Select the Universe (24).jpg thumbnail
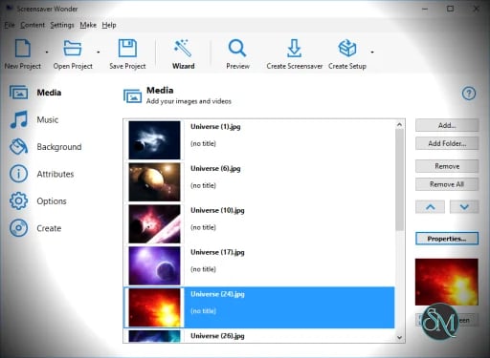The image size is (490, 358). coord(154,307)
